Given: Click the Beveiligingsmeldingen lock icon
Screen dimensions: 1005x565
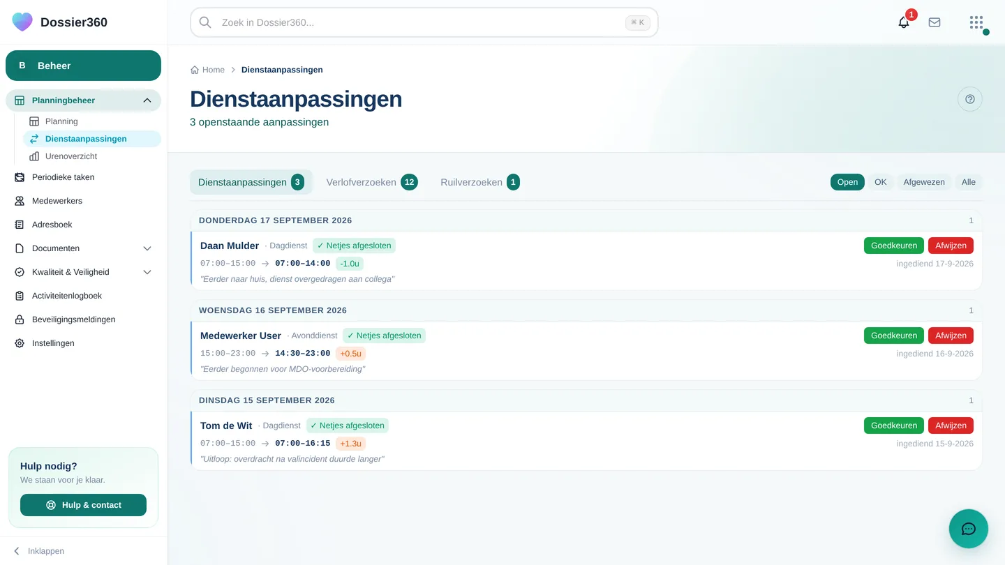Looking at the screenshot, I should pos(20,319).
